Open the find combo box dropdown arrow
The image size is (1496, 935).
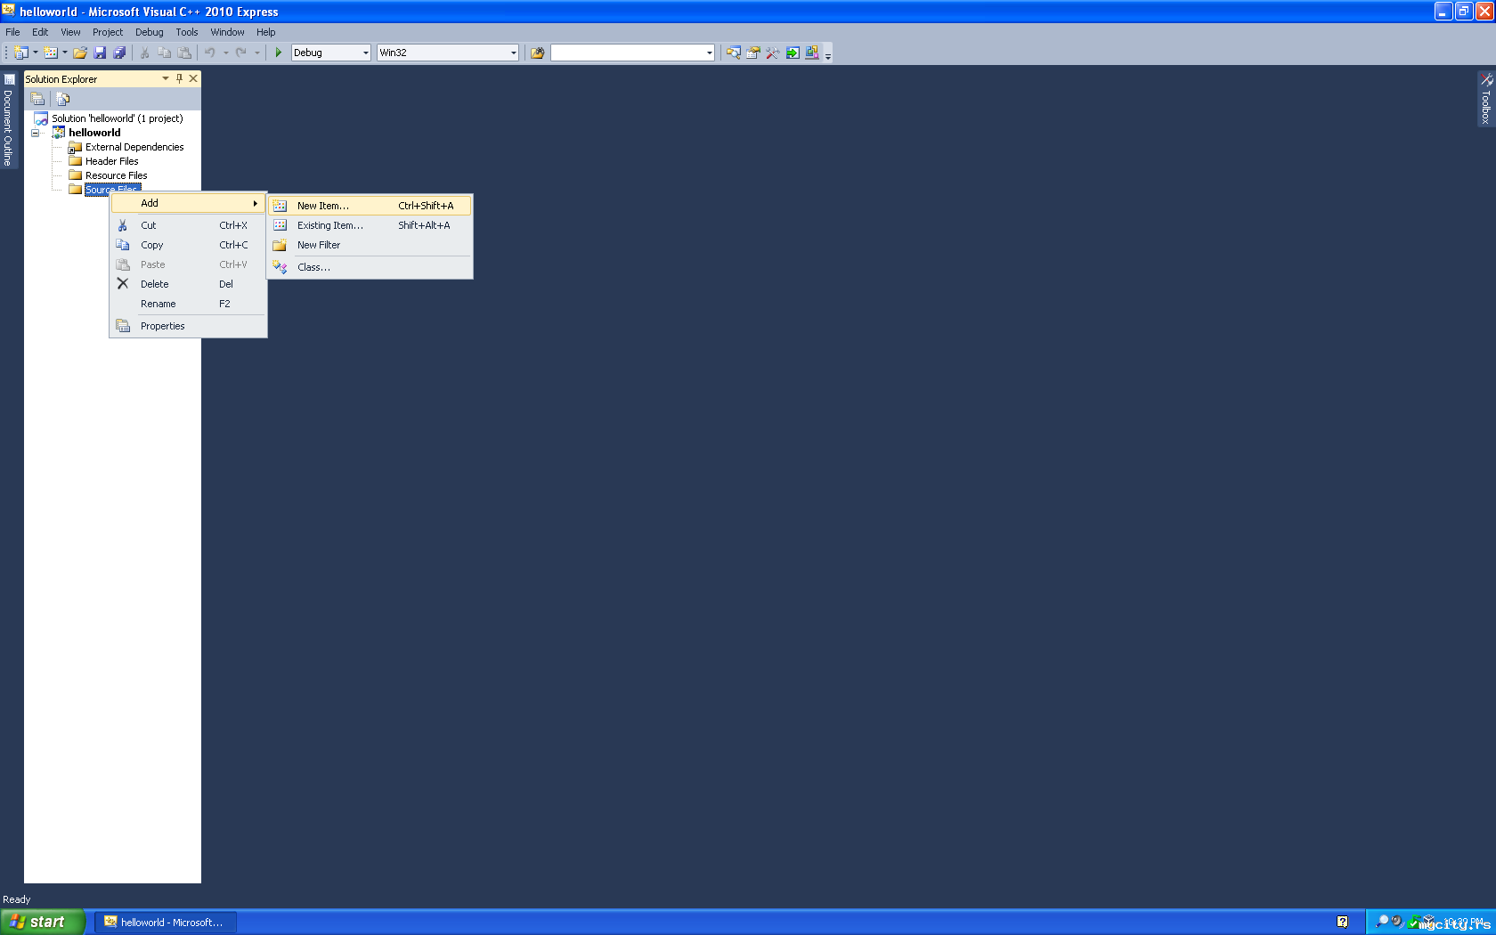coord(709,53)
